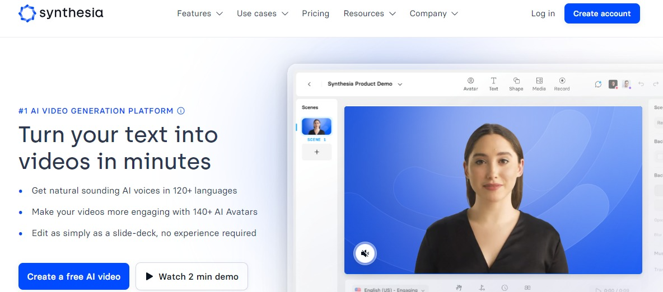
Task: Click the Create account button
Action: coord(602,13)
